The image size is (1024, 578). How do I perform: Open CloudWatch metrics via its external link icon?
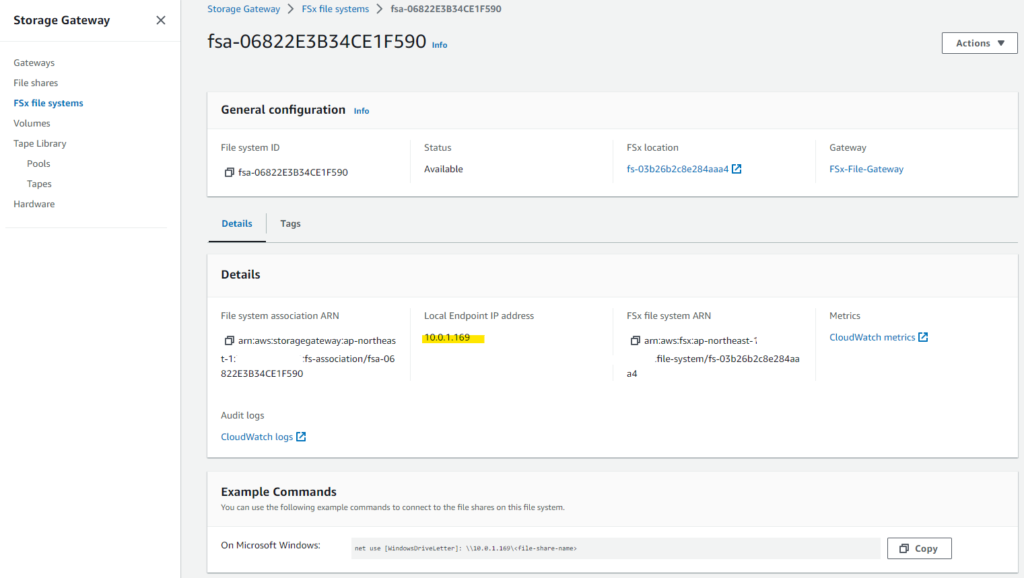(922, 336)
